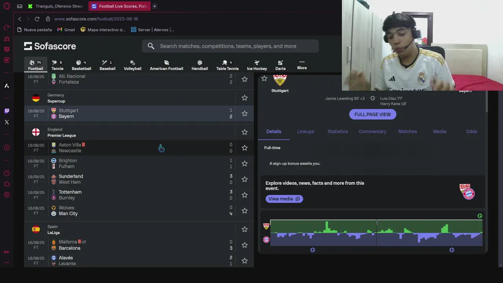Expand the More sports menu
Image resolution: width=503 pixels, height=283 pixels.
click(302, 65)
